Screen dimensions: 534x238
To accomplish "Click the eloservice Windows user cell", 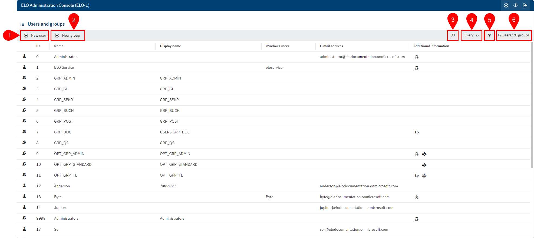I will click(x=274, y=68).
